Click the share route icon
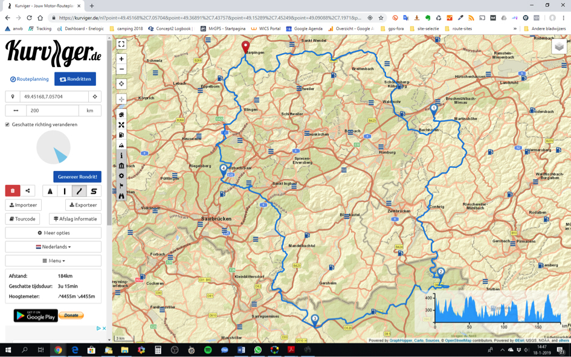The width and height of the screenshot is (571, 357). [28, 191]
